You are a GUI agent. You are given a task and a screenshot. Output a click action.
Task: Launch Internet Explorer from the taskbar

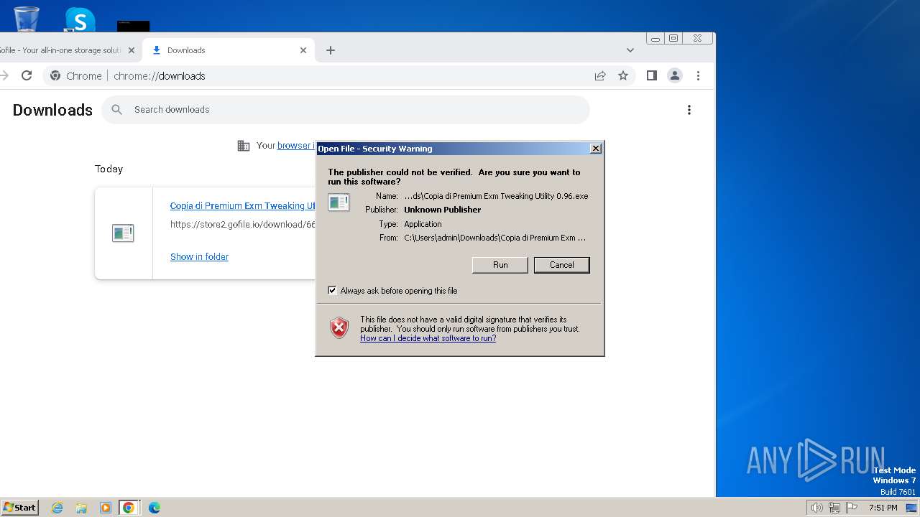(x=57, y=508)
